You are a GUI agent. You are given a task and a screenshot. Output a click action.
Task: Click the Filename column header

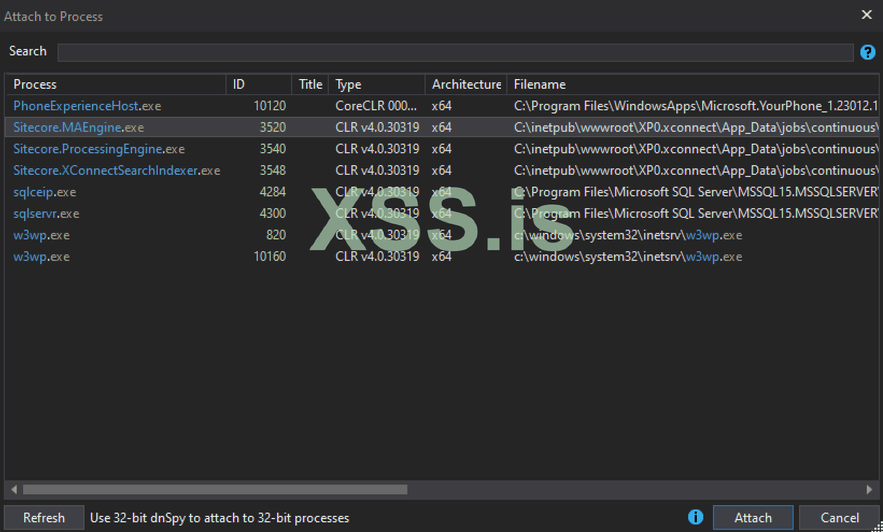click(x=539, y=84)
